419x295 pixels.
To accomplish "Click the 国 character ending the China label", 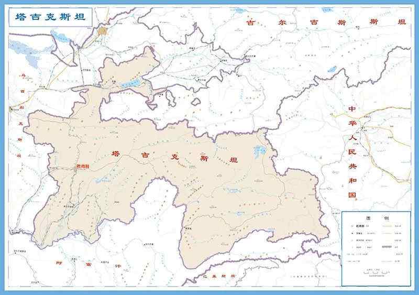I will [x=352, y=194].
